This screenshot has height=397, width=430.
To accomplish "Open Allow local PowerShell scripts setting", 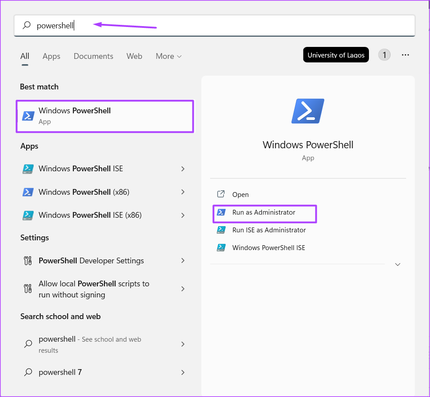I will point(105,289).
